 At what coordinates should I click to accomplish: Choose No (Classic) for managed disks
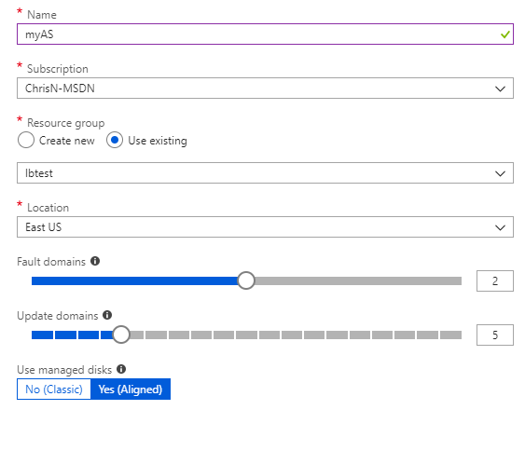54,389
